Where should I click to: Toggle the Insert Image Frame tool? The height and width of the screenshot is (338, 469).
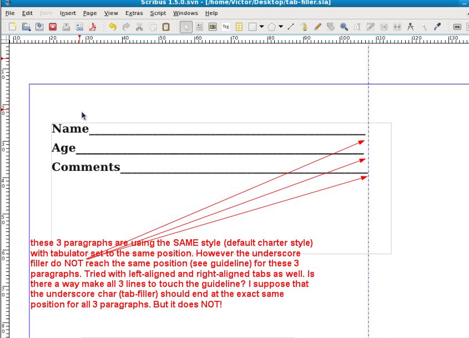[213, 26]
